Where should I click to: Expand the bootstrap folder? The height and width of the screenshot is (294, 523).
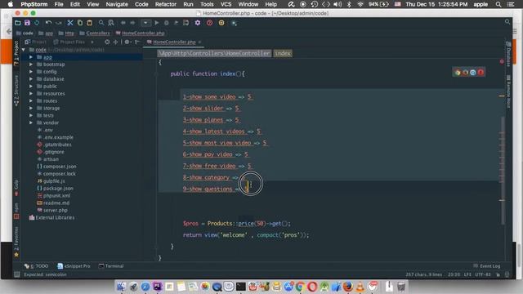click(x=31, y=65)
